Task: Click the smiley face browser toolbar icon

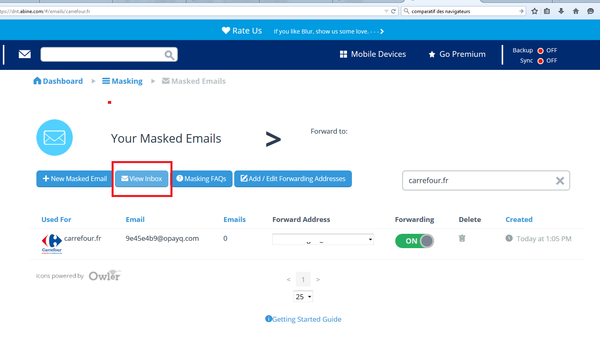Action: [591, 11]
